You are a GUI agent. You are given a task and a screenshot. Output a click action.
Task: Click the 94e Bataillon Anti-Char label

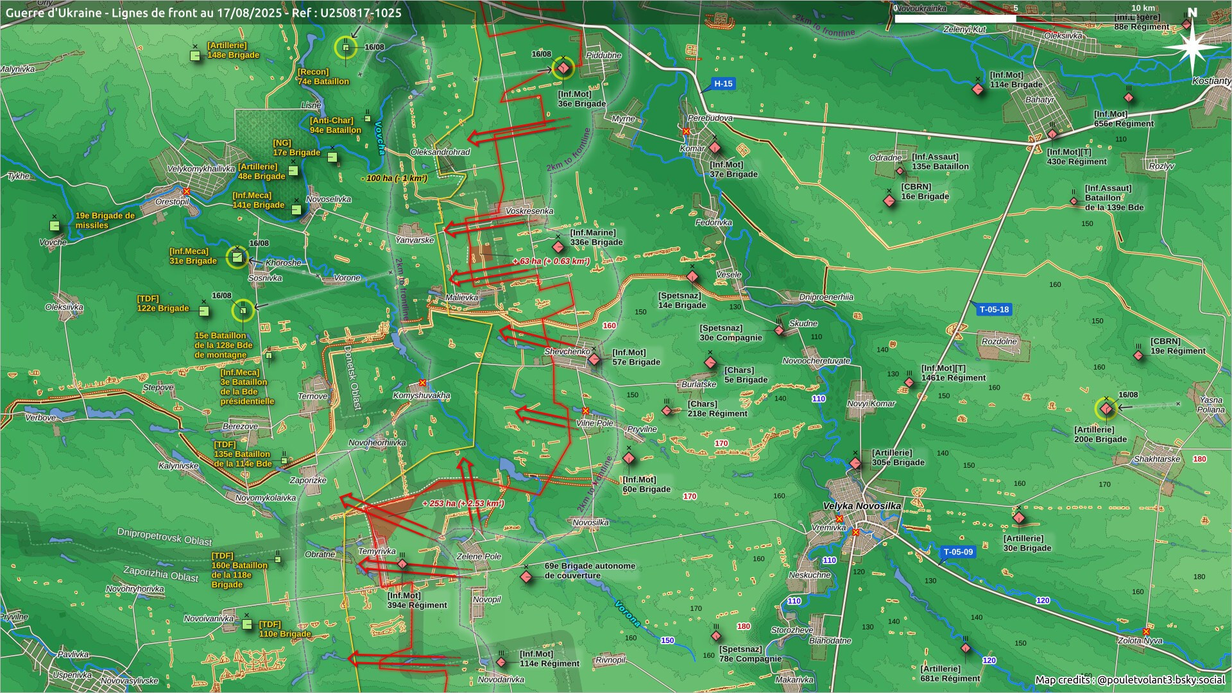point(336,125)
